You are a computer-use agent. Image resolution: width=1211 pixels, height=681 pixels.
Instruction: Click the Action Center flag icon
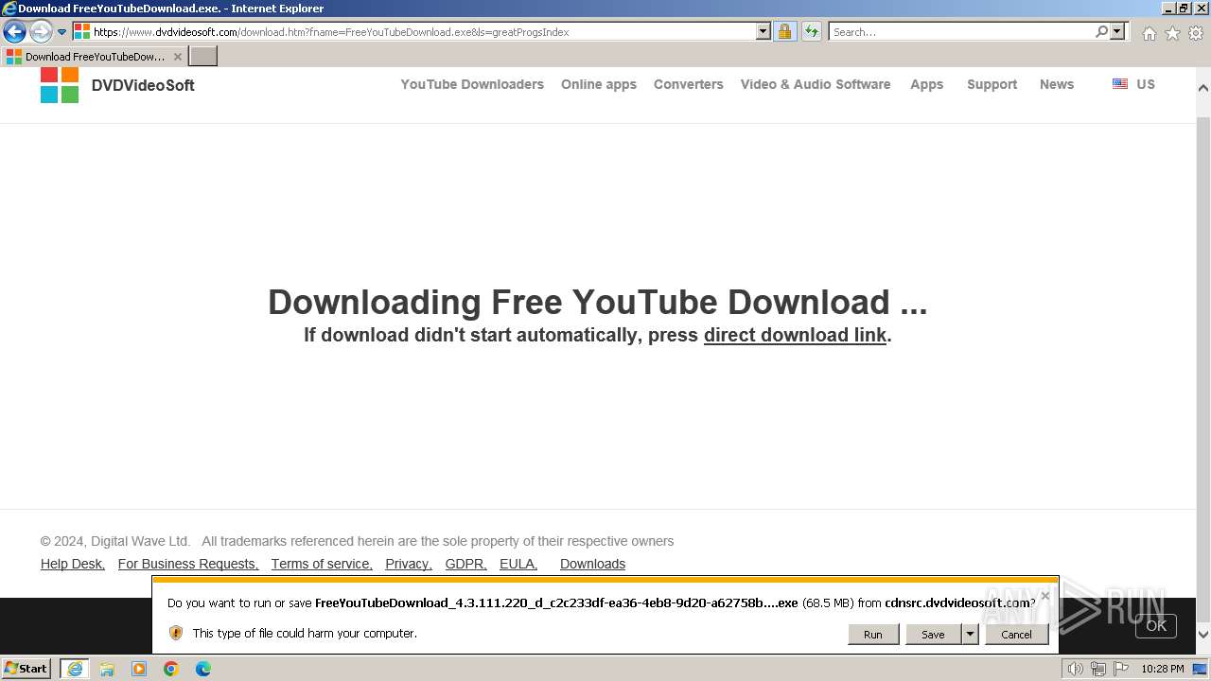coord(1120,669)
